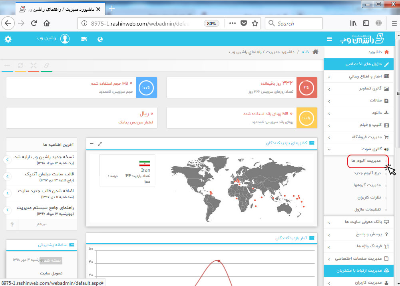Expand the مدیریت فروشگاه sidebar section
Viewport: 400px width, 286px height.
click(x=359, y=137)
